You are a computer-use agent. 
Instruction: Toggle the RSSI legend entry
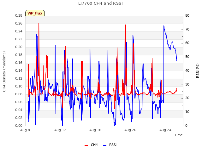click(x=110, y=145)
